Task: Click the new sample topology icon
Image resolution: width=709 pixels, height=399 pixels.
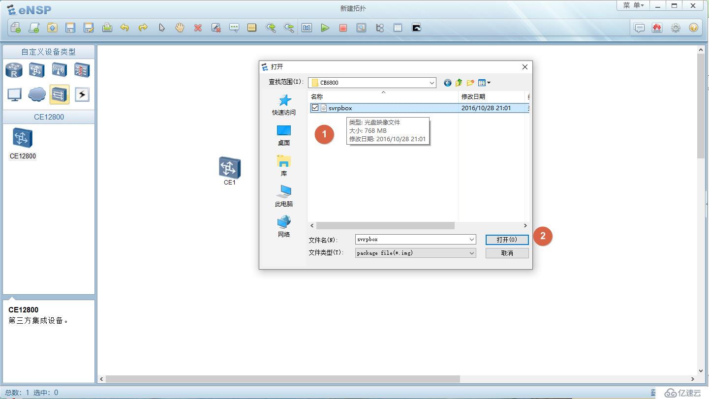Action: click(x=33, y=28)
